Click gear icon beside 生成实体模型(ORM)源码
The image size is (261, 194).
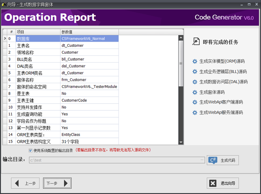[x=195, y=62]
